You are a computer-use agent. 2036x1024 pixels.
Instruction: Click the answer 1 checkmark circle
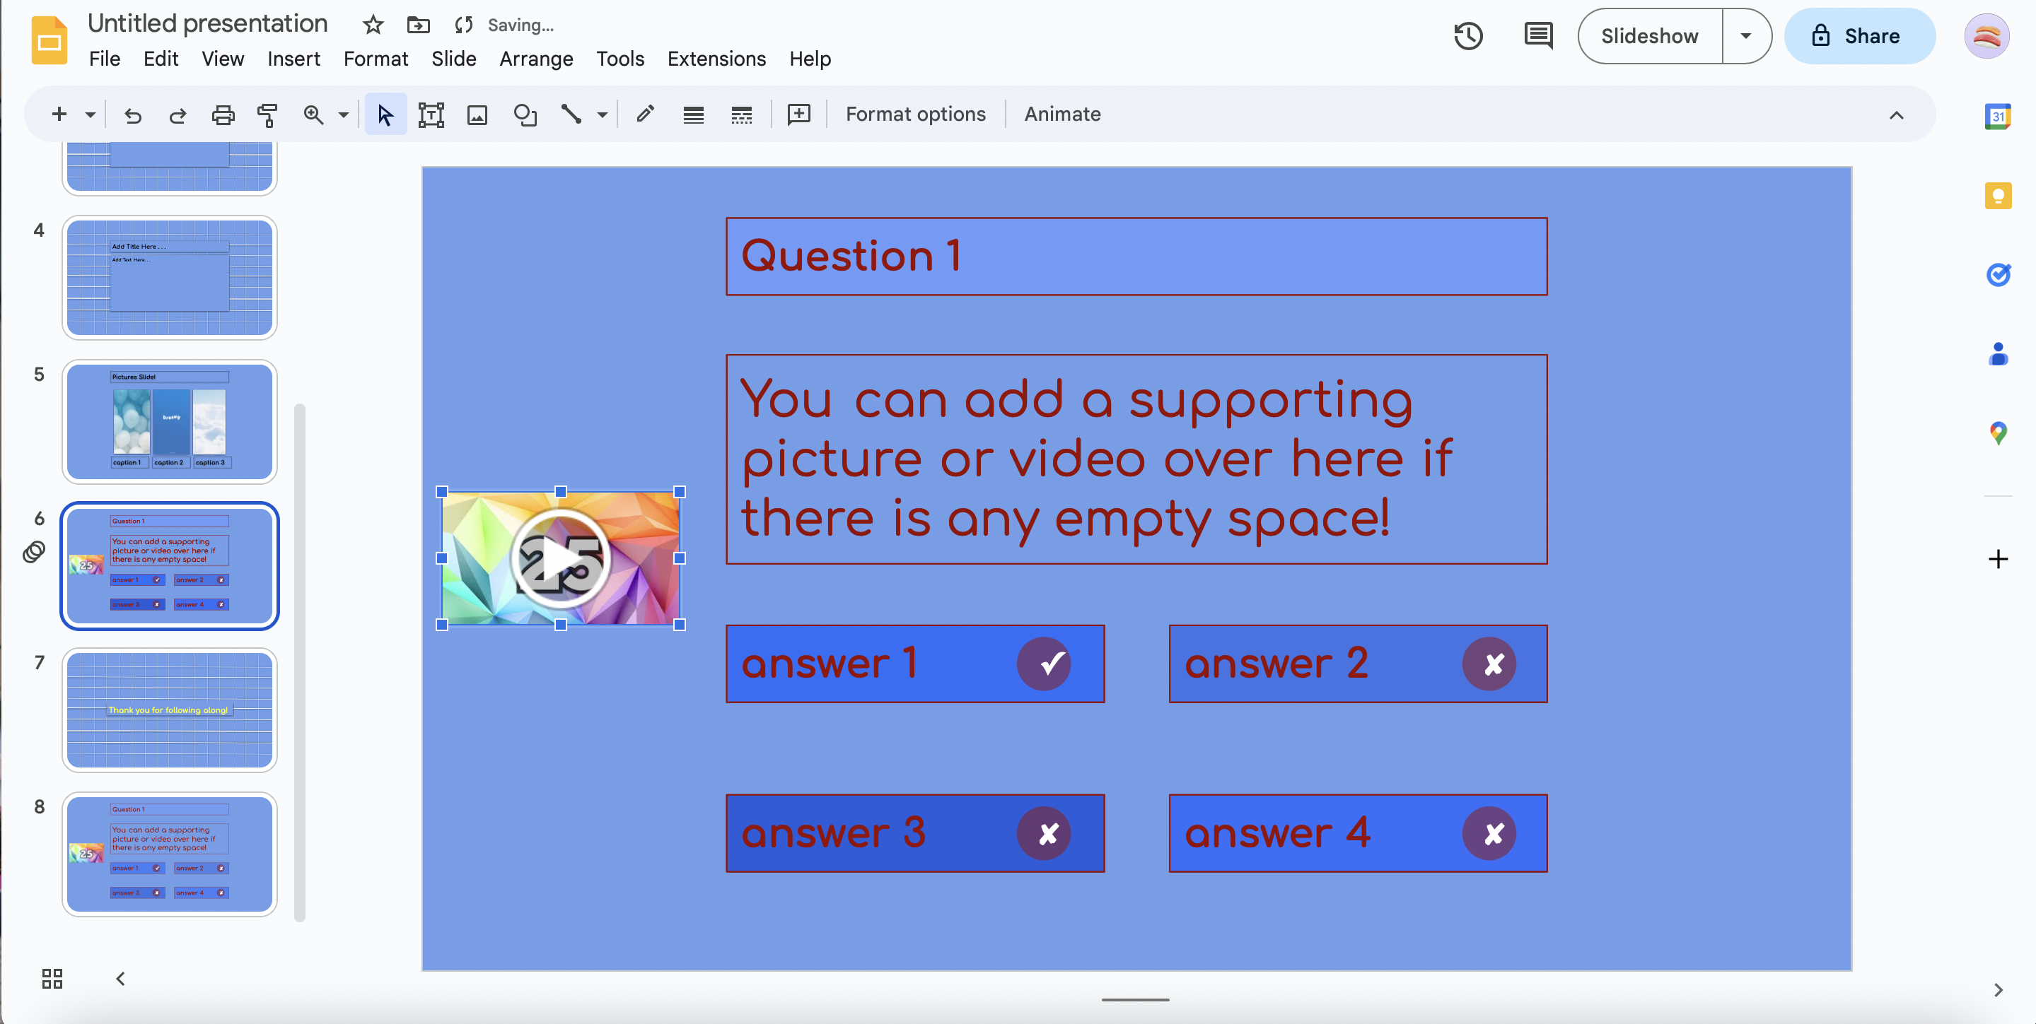point(1043,664)
